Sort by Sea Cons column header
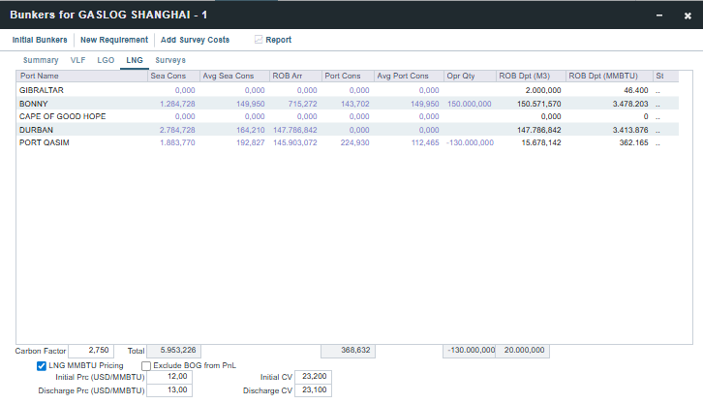The image size is (703, 404). click(172, 76)
